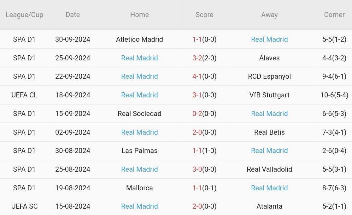The image size is (352, 215).
Task: Click the UEFA CL league label
Action: [24, 95]
